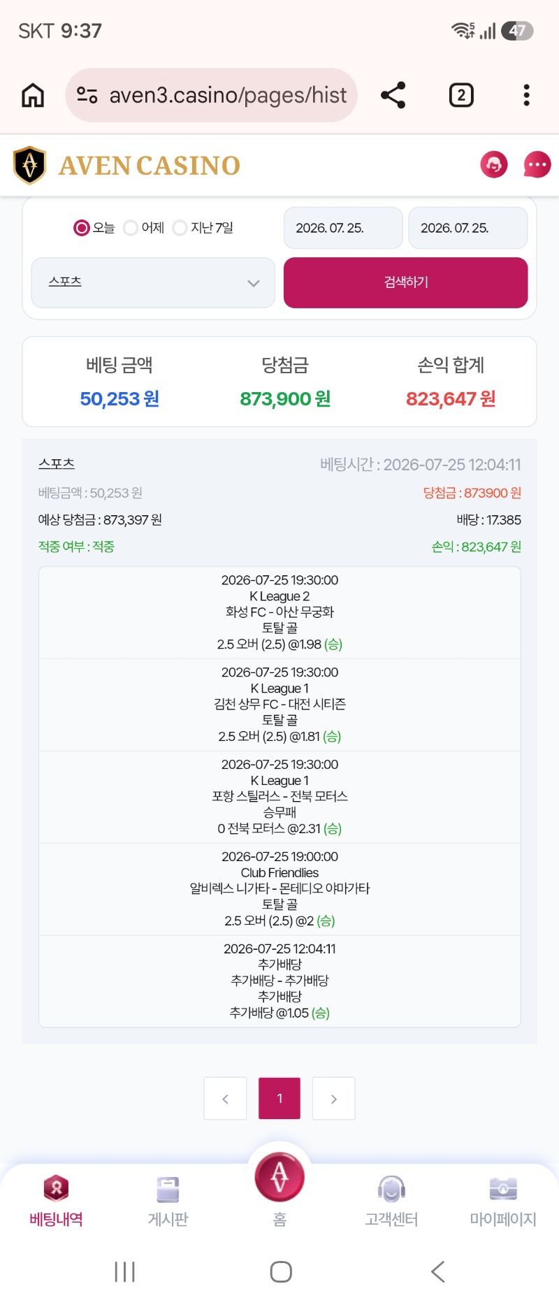Screen dimensions: 559x1305
Task: Open the red chat bubble icon
Action: (537, 165)
